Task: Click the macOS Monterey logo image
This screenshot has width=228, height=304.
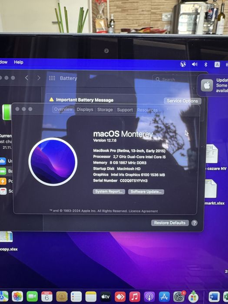Action: (x=53, y=162)
